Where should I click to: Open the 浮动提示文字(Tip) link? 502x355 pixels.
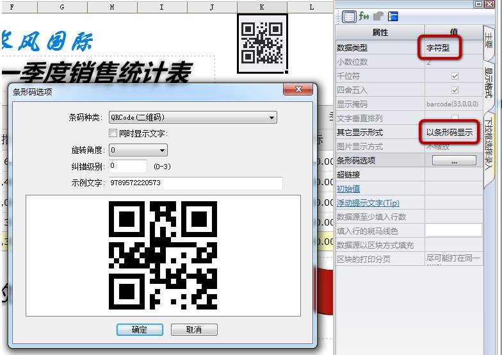368,202
